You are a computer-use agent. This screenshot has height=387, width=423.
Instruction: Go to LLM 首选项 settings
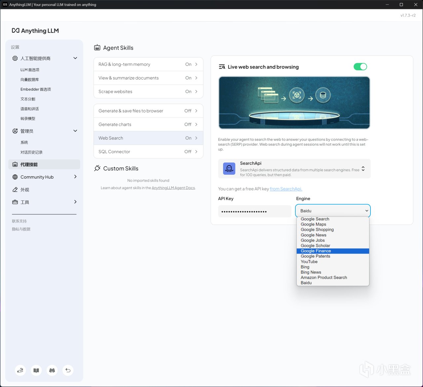[x=30, y=70]
